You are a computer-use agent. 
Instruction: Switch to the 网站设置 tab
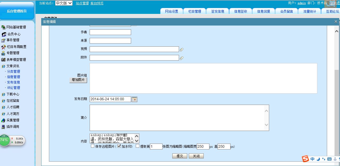pyautogui.click(x=172, y=11)
